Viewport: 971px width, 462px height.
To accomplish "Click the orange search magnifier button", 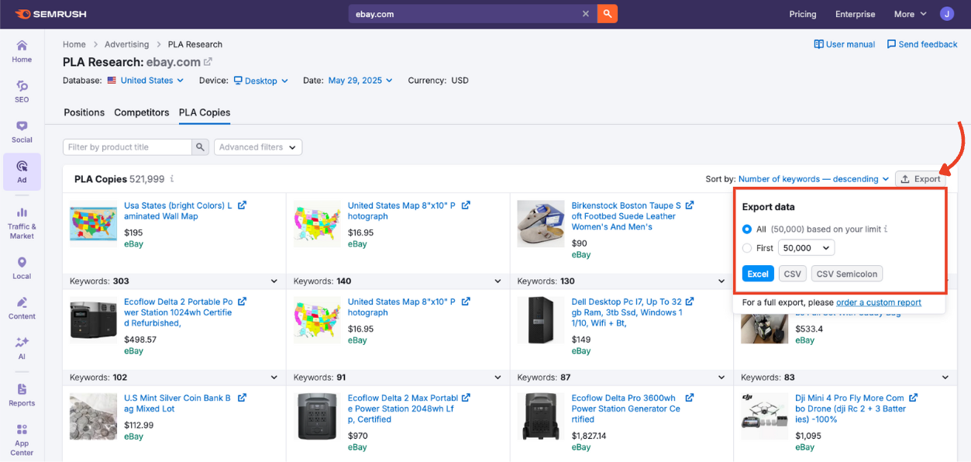I will point(608,14).
